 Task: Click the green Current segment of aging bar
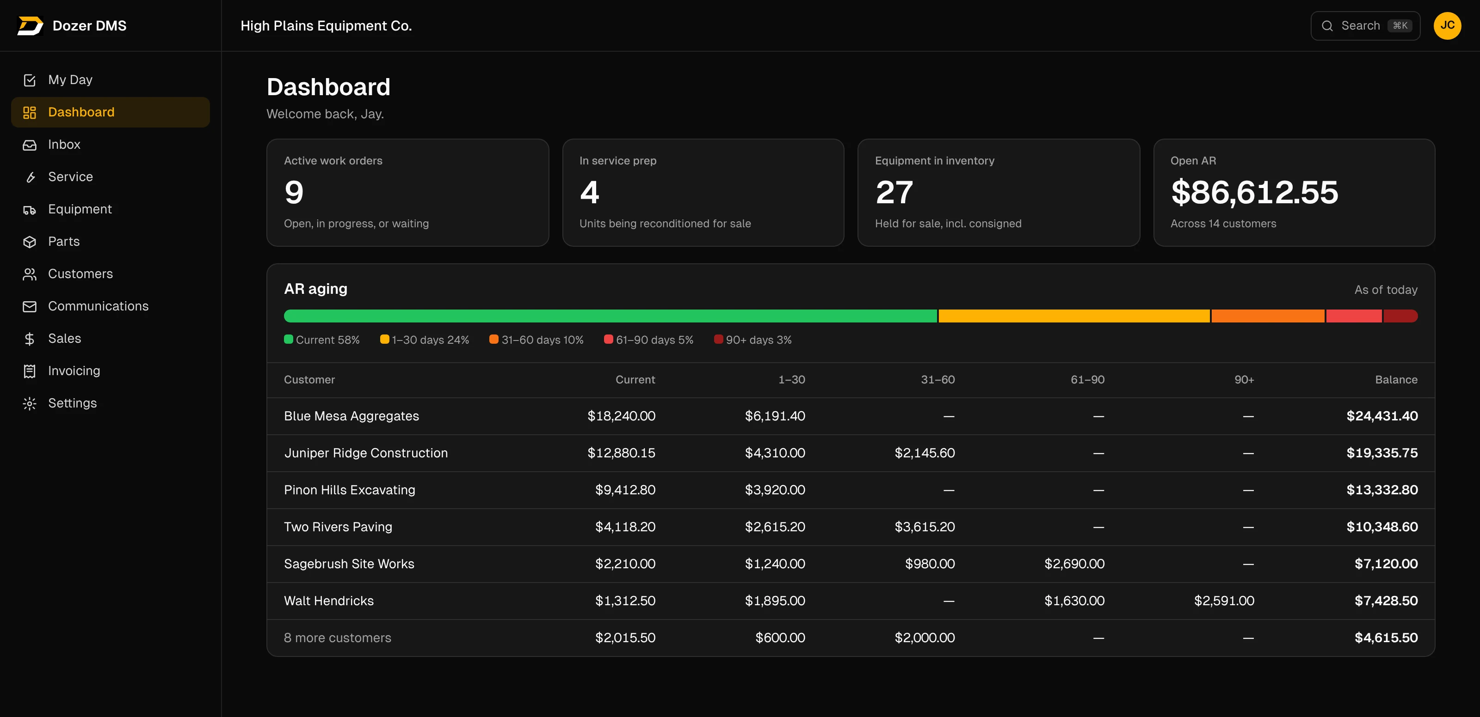coord(610,316)
